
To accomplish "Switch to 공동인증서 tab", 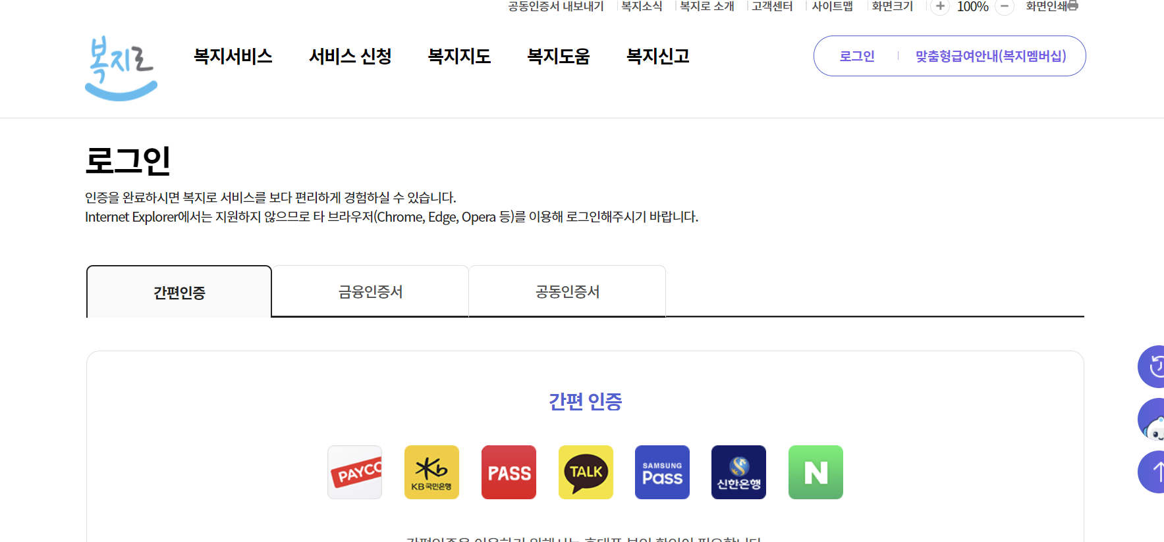I will (x=567, y=291).
